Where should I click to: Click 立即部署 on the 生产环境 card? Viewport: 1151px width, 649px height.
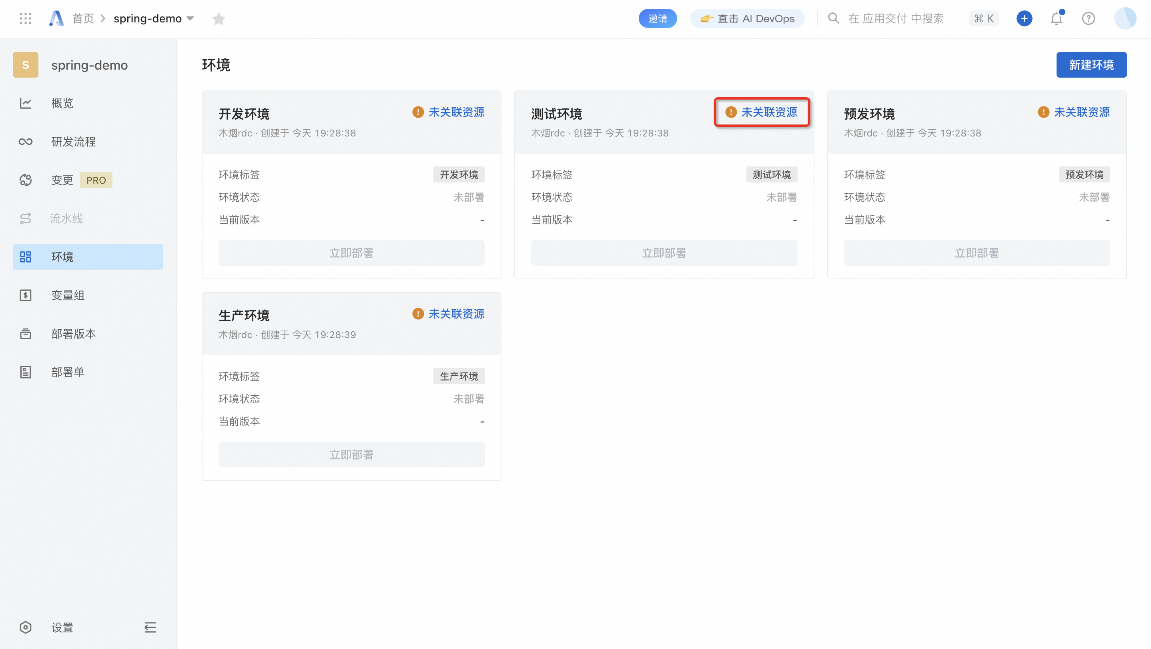pos(352,455)
